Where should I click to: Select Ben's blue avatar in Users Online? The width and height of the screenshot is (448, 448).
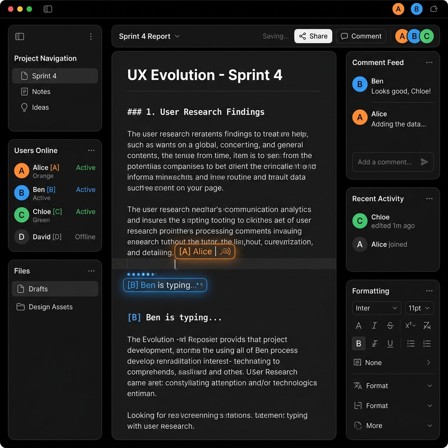[22, 192]
